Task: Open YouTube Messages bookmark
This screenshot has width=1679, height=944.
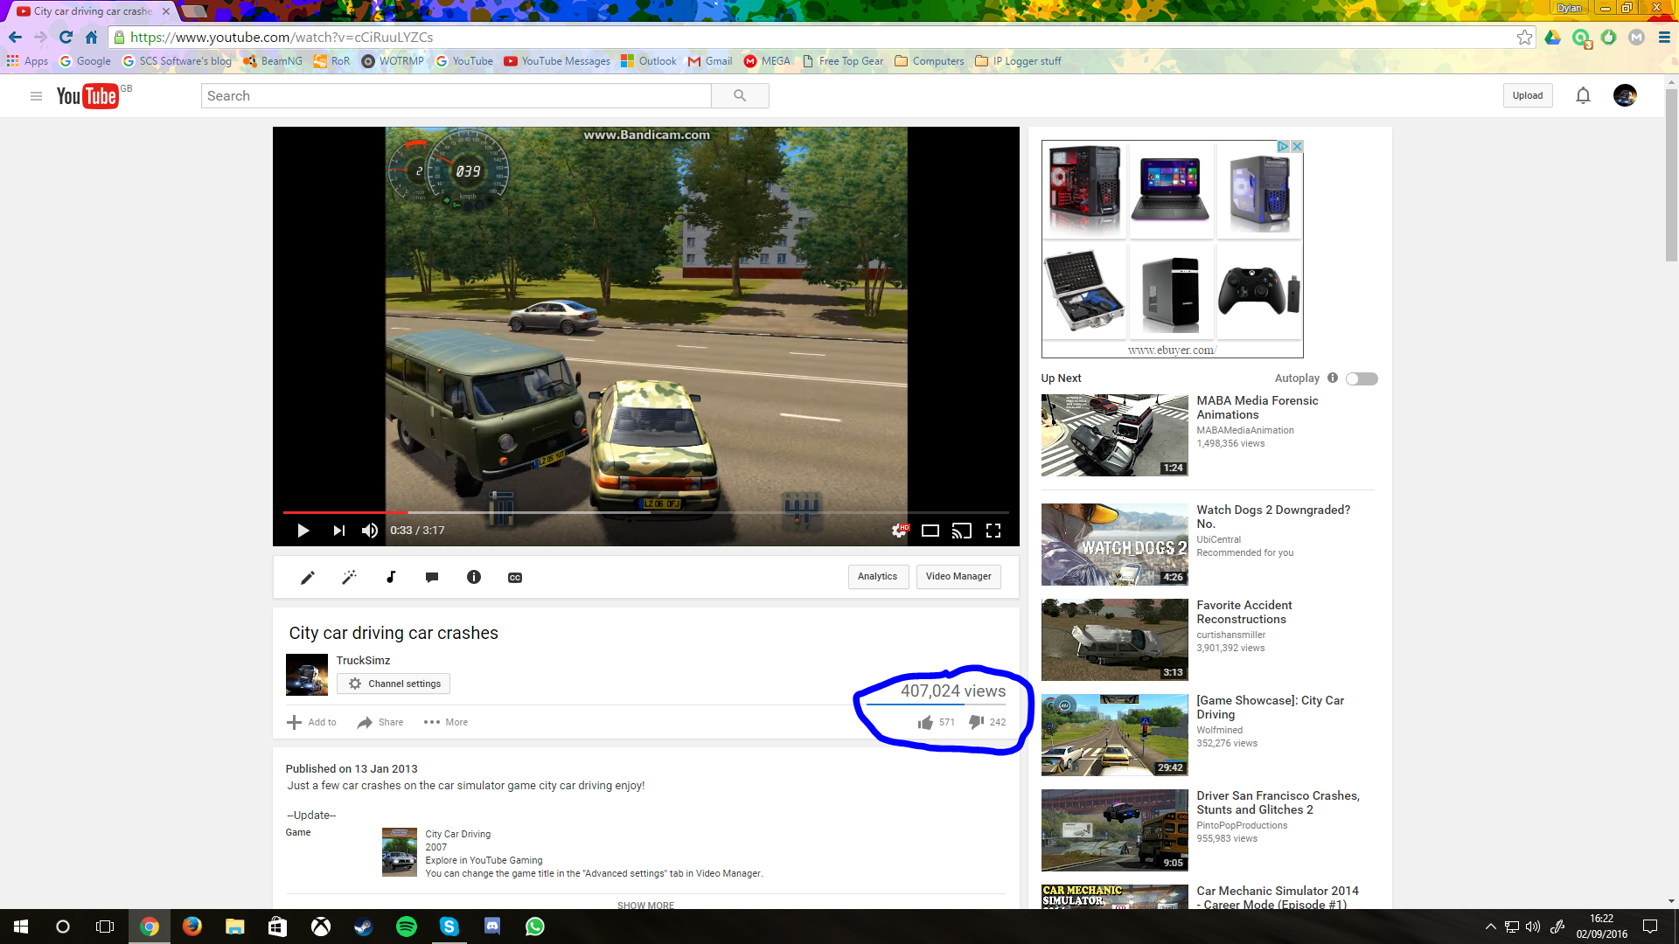Action: [x=557, y=61]
